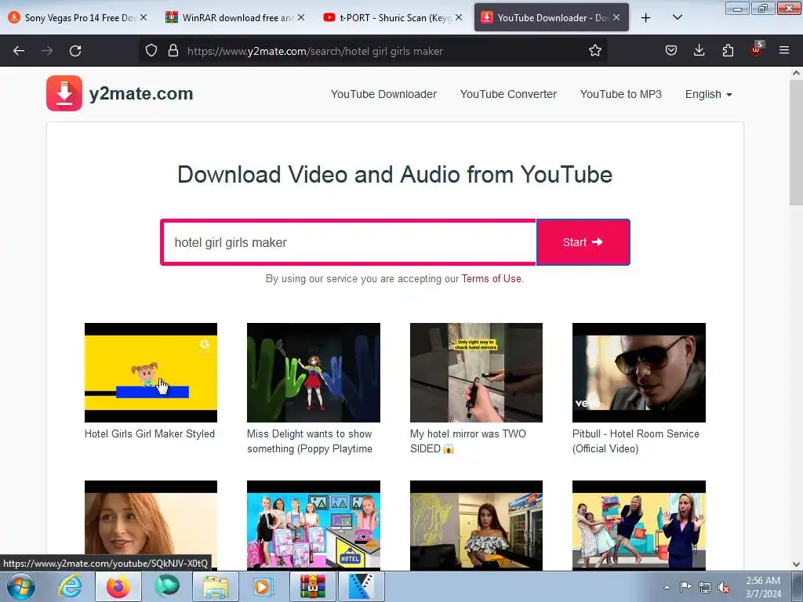This screenshot has width=803, height=602.
Task: Open the red-haired woman video thumbnail
Action: tap(151, 525)
